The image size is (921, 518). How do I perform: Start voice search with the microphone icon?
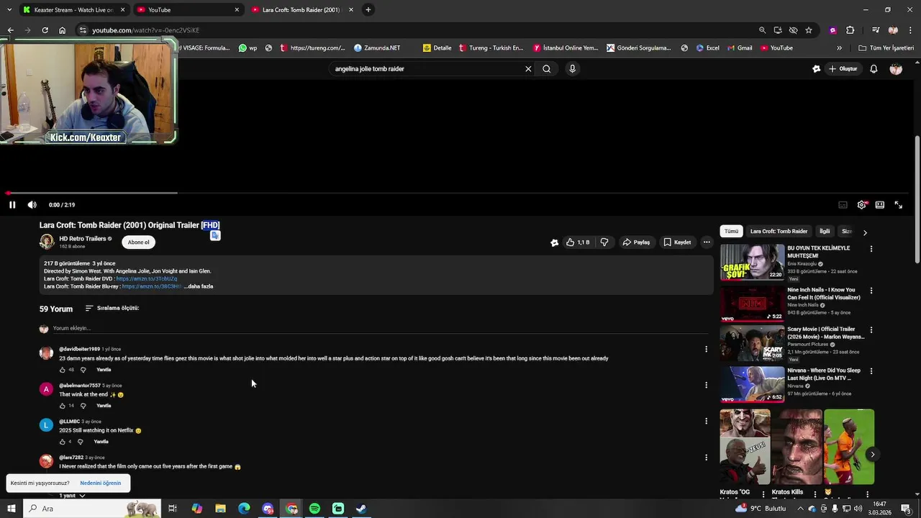pyautogui.click(x=572, y=69)
